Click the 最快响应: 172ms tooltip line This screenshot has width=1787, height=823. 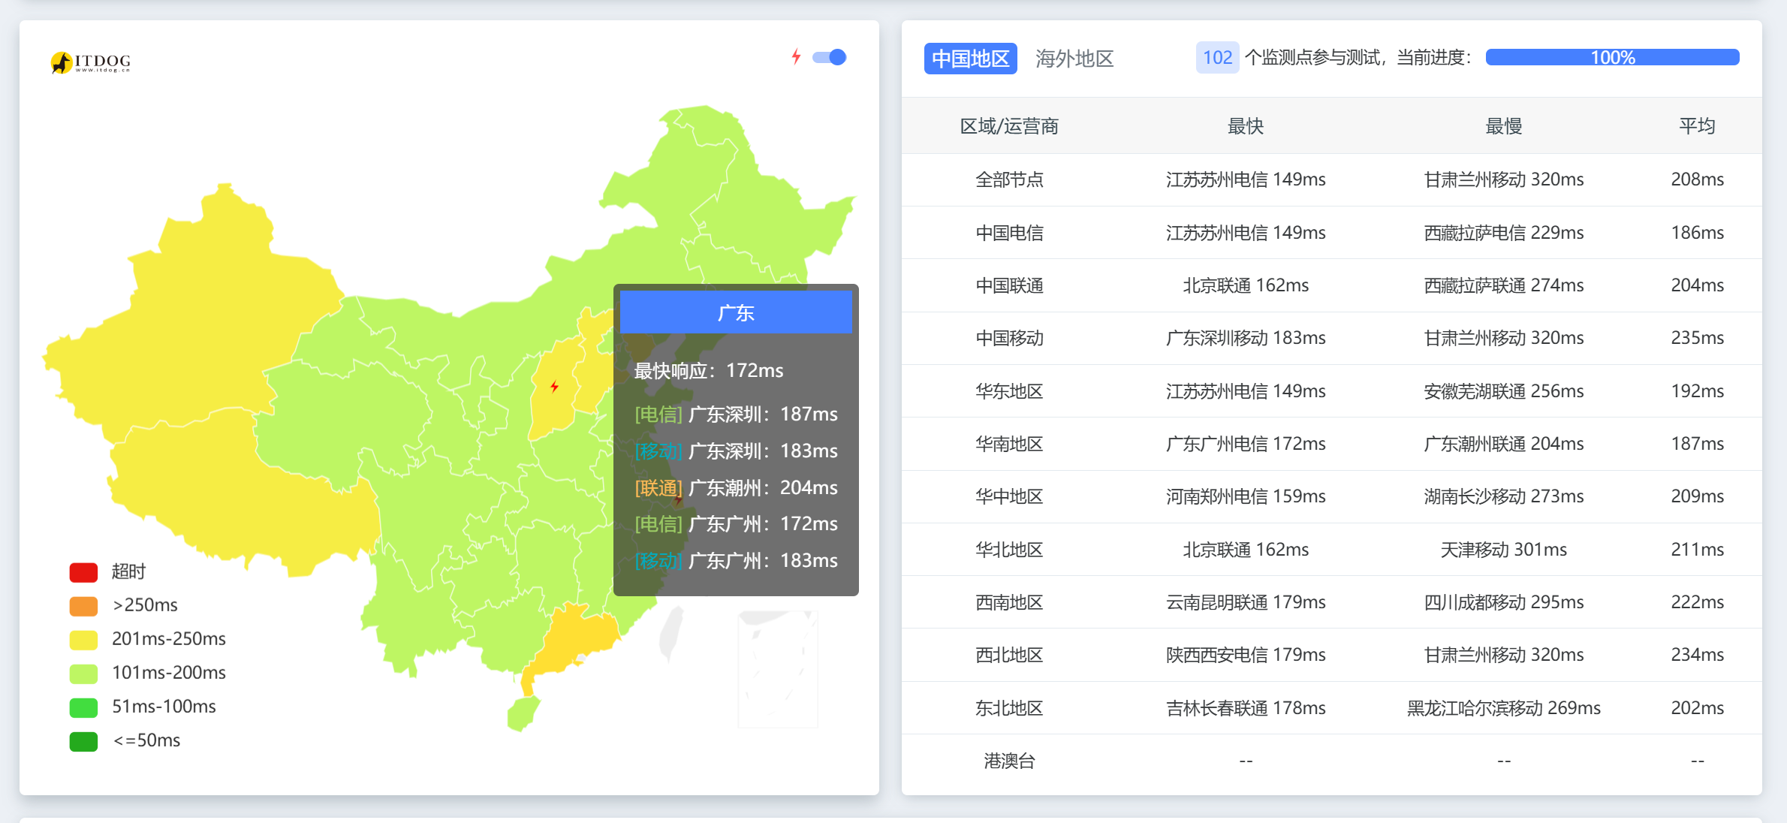708,370
